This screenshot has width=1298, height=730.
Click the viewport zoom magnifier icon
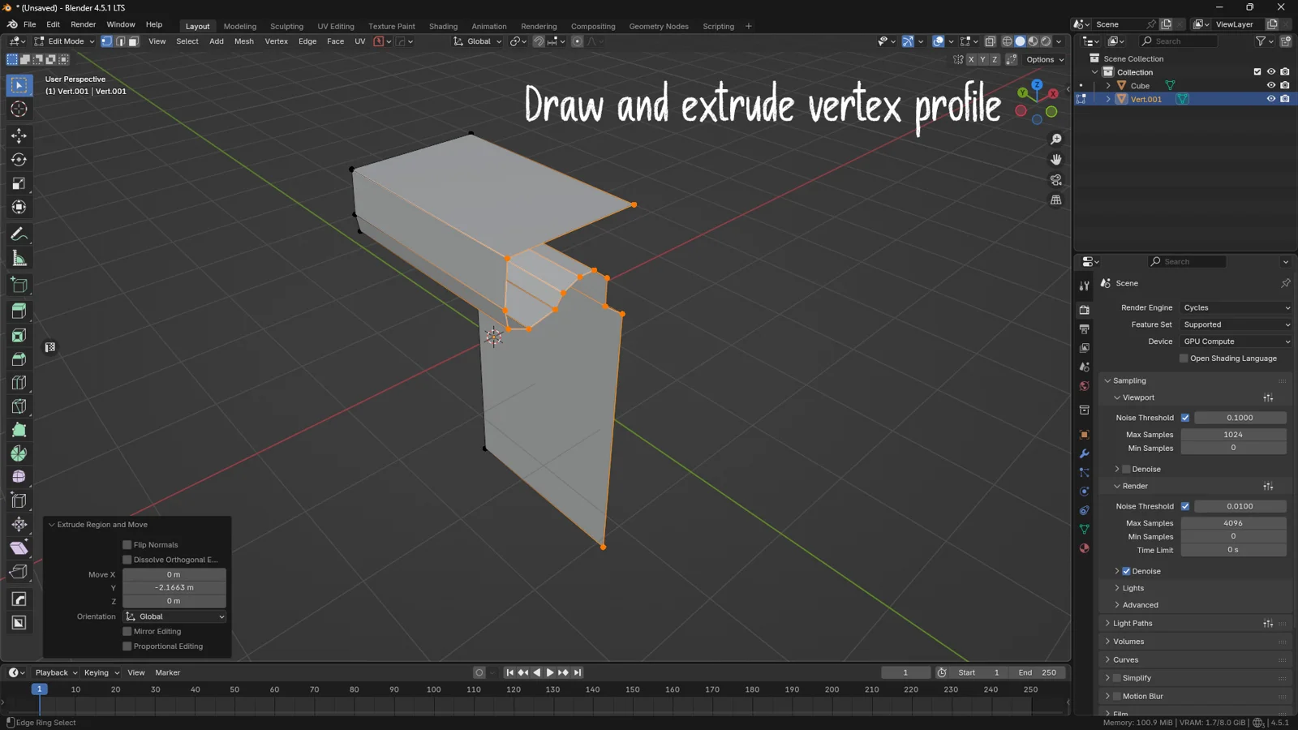pos(1055,140)
